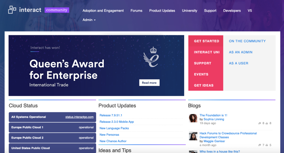Click the community badge label
Viewport: 284px width, 153px height.
57,10
